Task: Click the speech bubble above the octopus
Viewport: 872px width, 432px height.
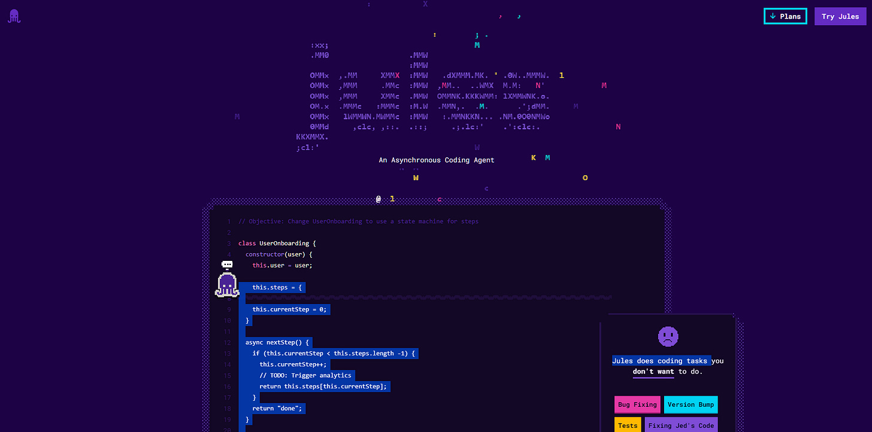Action: [x=227, y=264]
